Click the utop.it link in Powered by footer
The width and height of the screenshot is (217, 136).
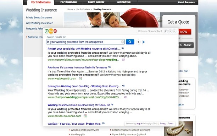click(x=139, y=124)
